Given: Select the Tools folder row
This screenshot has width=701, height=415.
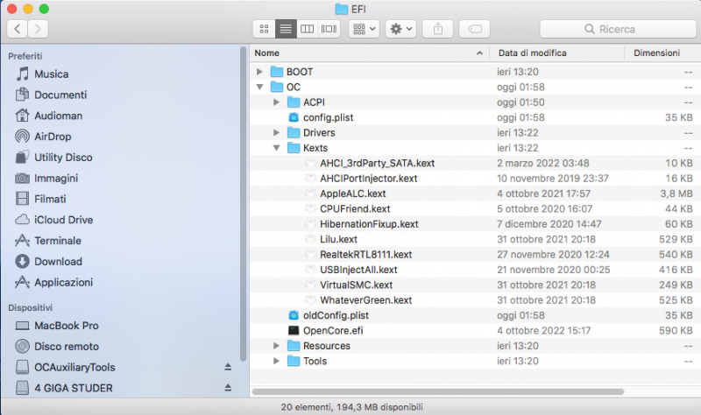Looking at the screenshot, I should [475, 361].
